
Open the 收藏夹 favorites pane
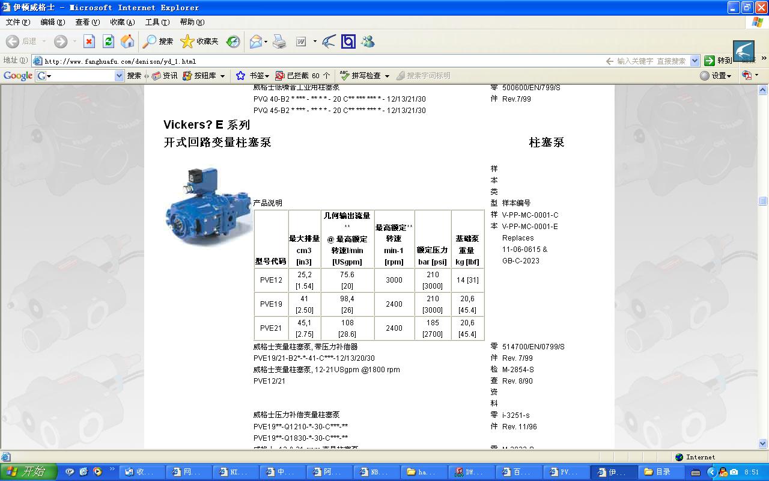click(x=199, y=41)
